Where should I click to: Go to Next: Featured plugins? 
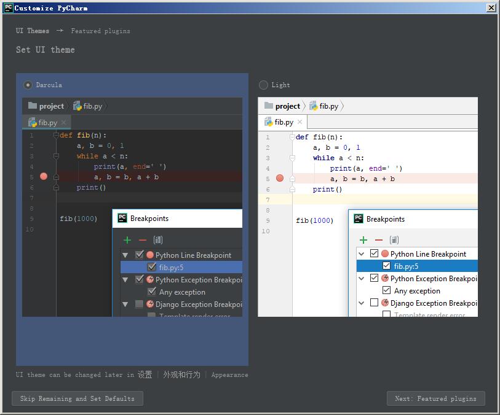click(435, 398)
